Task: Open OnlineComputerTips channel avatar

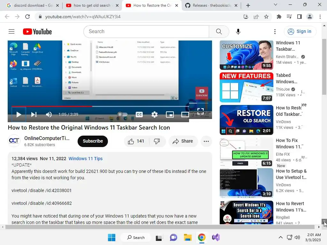Action: tap(14, 141)
